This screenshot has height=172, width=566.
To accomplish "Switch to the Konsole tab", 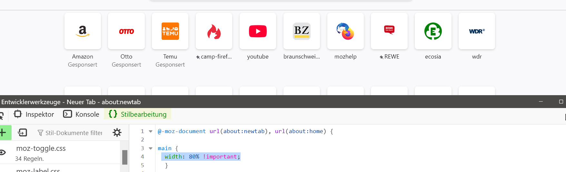I will 81,114.
